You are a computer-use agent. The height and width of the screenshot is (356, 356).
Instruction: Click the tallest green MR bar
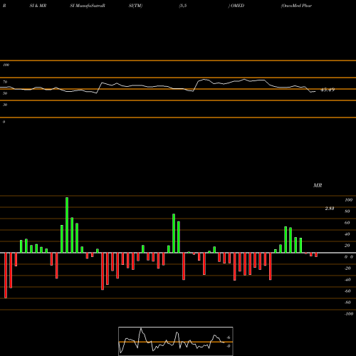point(67,225)
